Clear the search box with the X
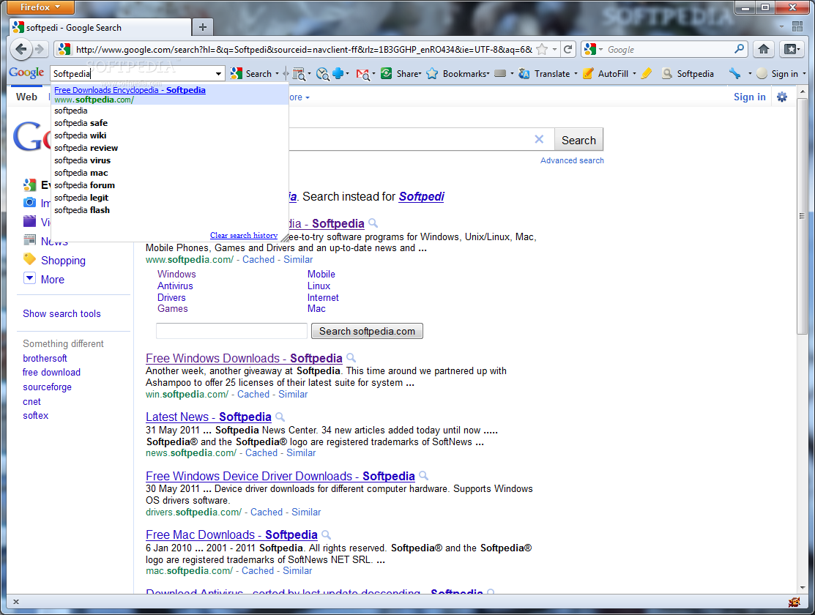Screen dimensions: 815x615 click(539, 139)
